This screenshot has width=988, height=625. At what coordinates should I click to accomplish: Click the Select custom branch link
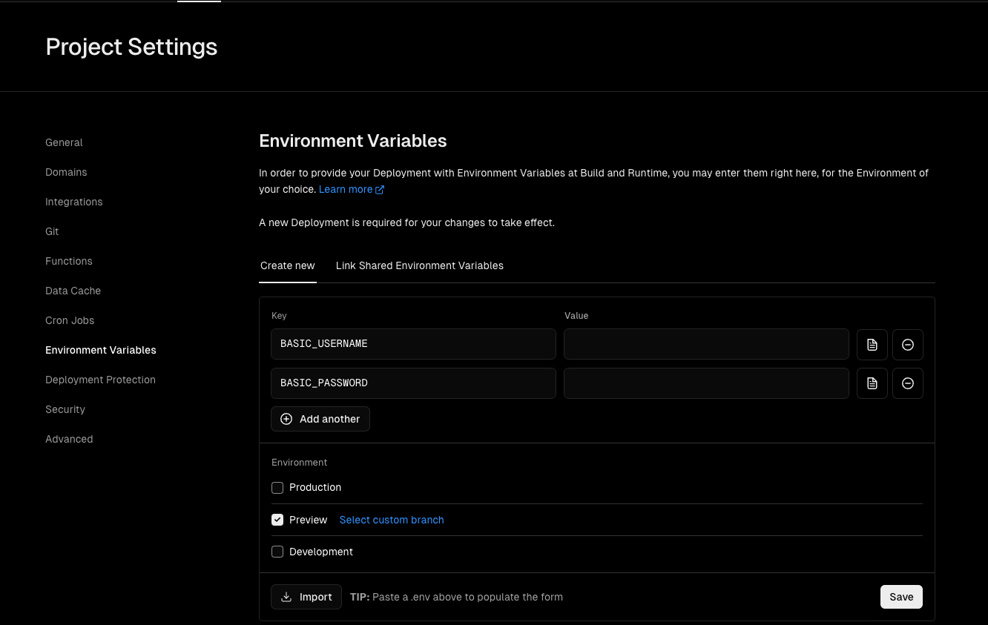392,520
